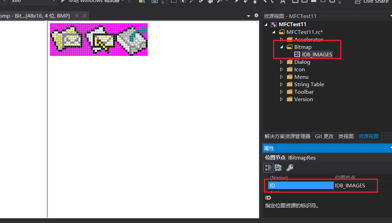The width and height of the screenshot is (392, 223).
Task: Select the Dialog folder
Action: click(302, 62)
